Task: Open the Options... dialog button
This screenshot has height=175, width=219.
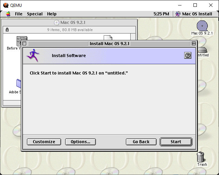Action: 81,142
